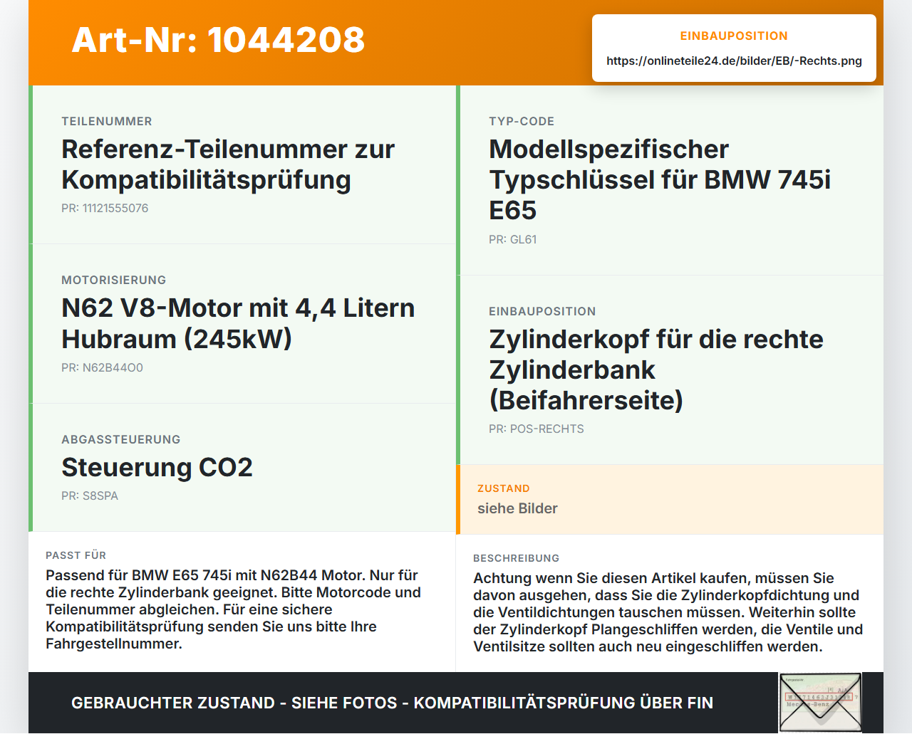Click the Zylinderkopf für die rechte Zylinderbank heading
This screenshot has height=734, width=912.
pyautogui.click(x=656, y=370)
